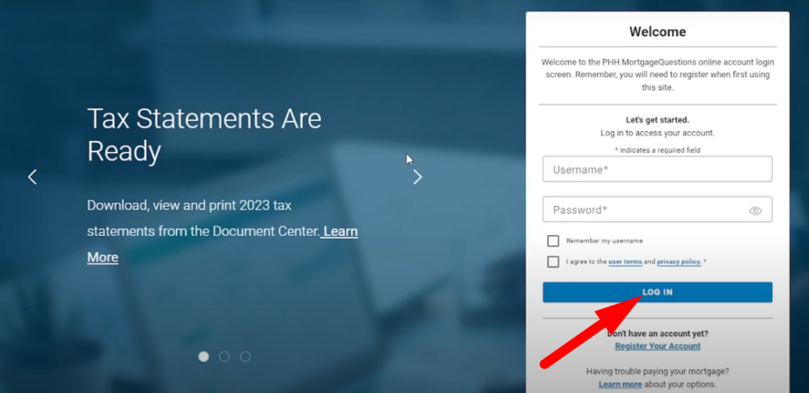Screen dimensions: 809x393
Task: Show password using the eye icon
Action: point(755,211)
